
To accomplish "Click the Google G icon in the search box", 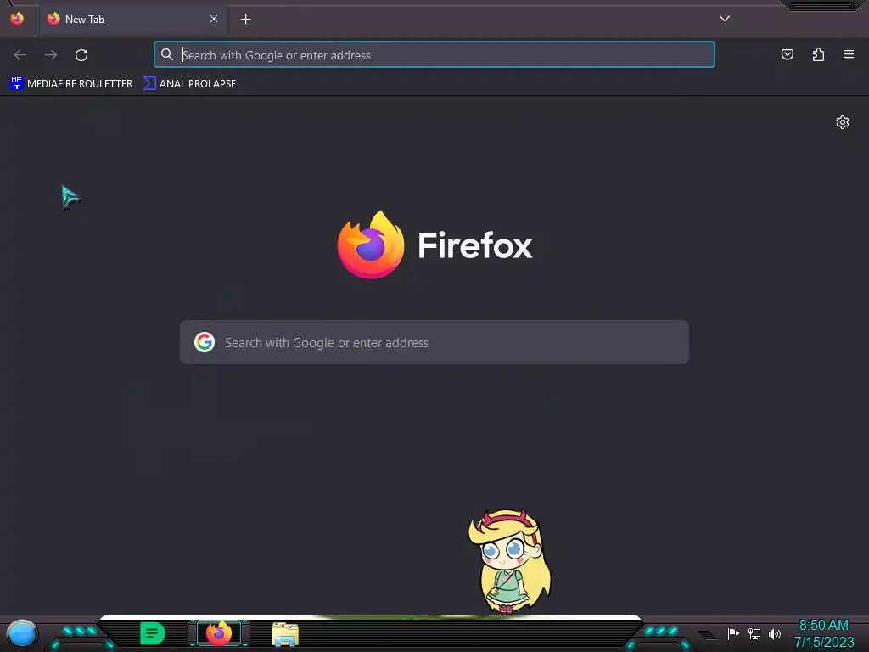I will [x=205, y=342].
